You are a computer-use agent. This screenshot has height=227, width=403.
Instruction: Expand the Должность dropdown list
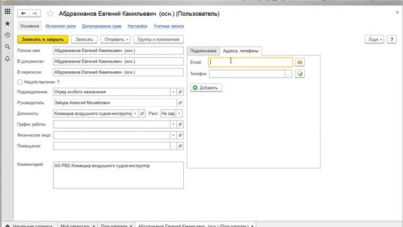coord(135,113)
